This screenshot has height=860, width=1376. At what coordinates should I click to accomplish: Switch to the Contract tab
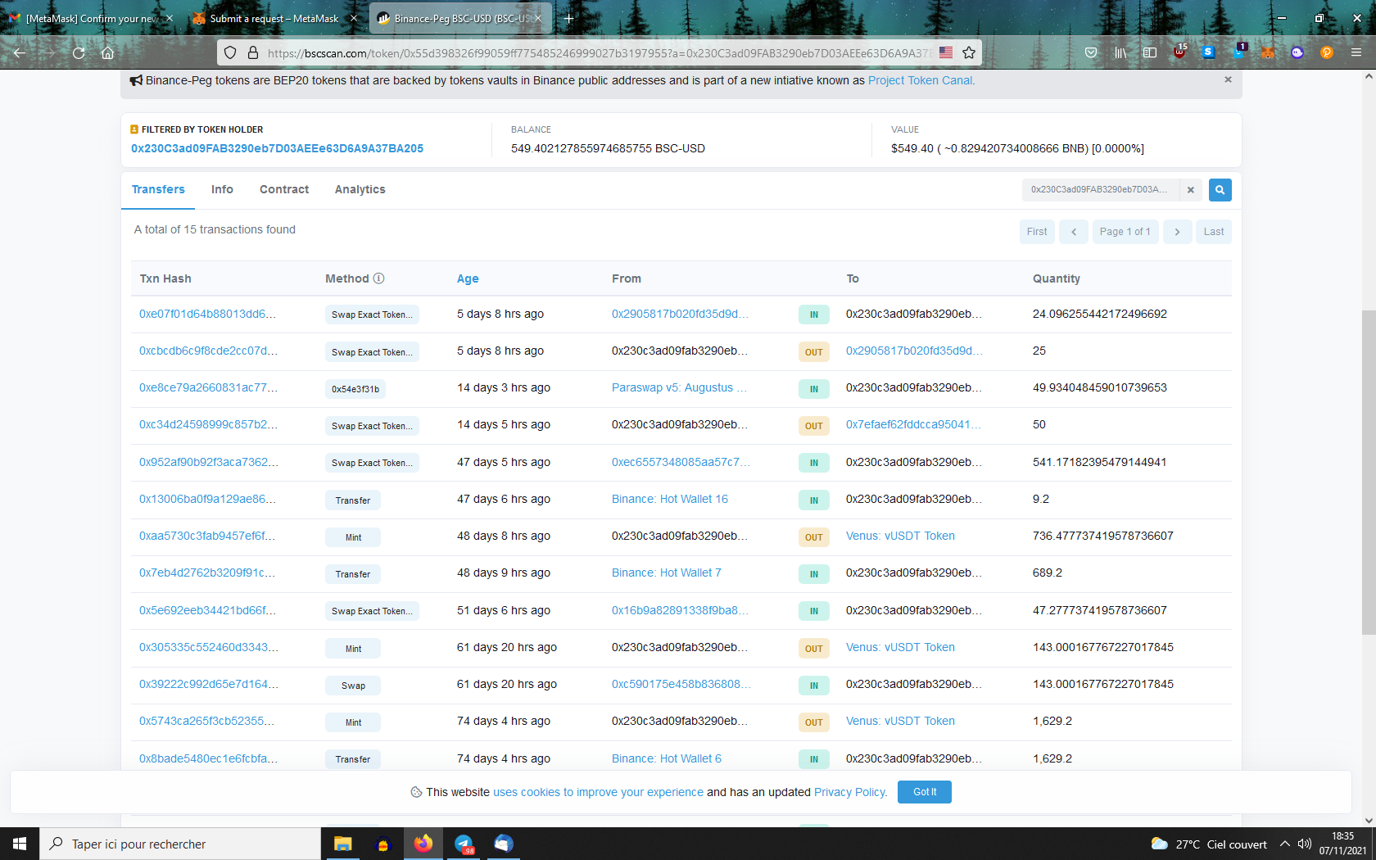click(284, 189)
